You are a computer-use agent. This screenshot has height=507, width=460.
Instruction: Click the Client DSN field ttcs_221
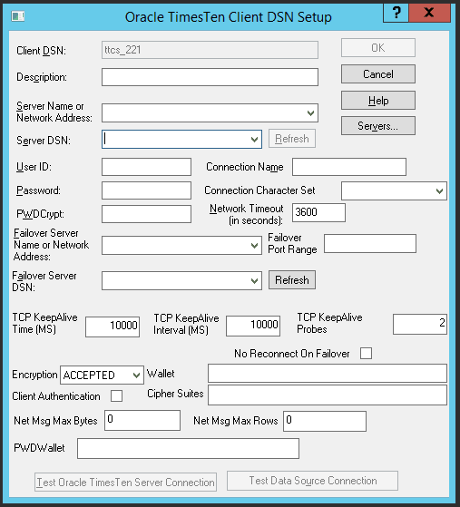tap(210, 50)
